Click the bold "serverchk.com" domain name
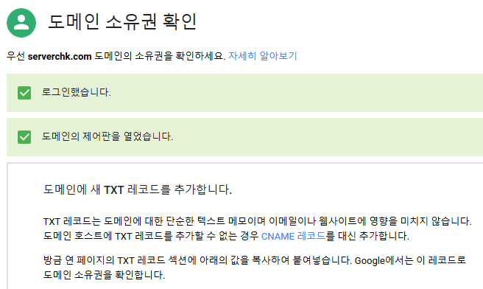Image resolution: width=483 pixels, height=289 pixels. [60, 57]
